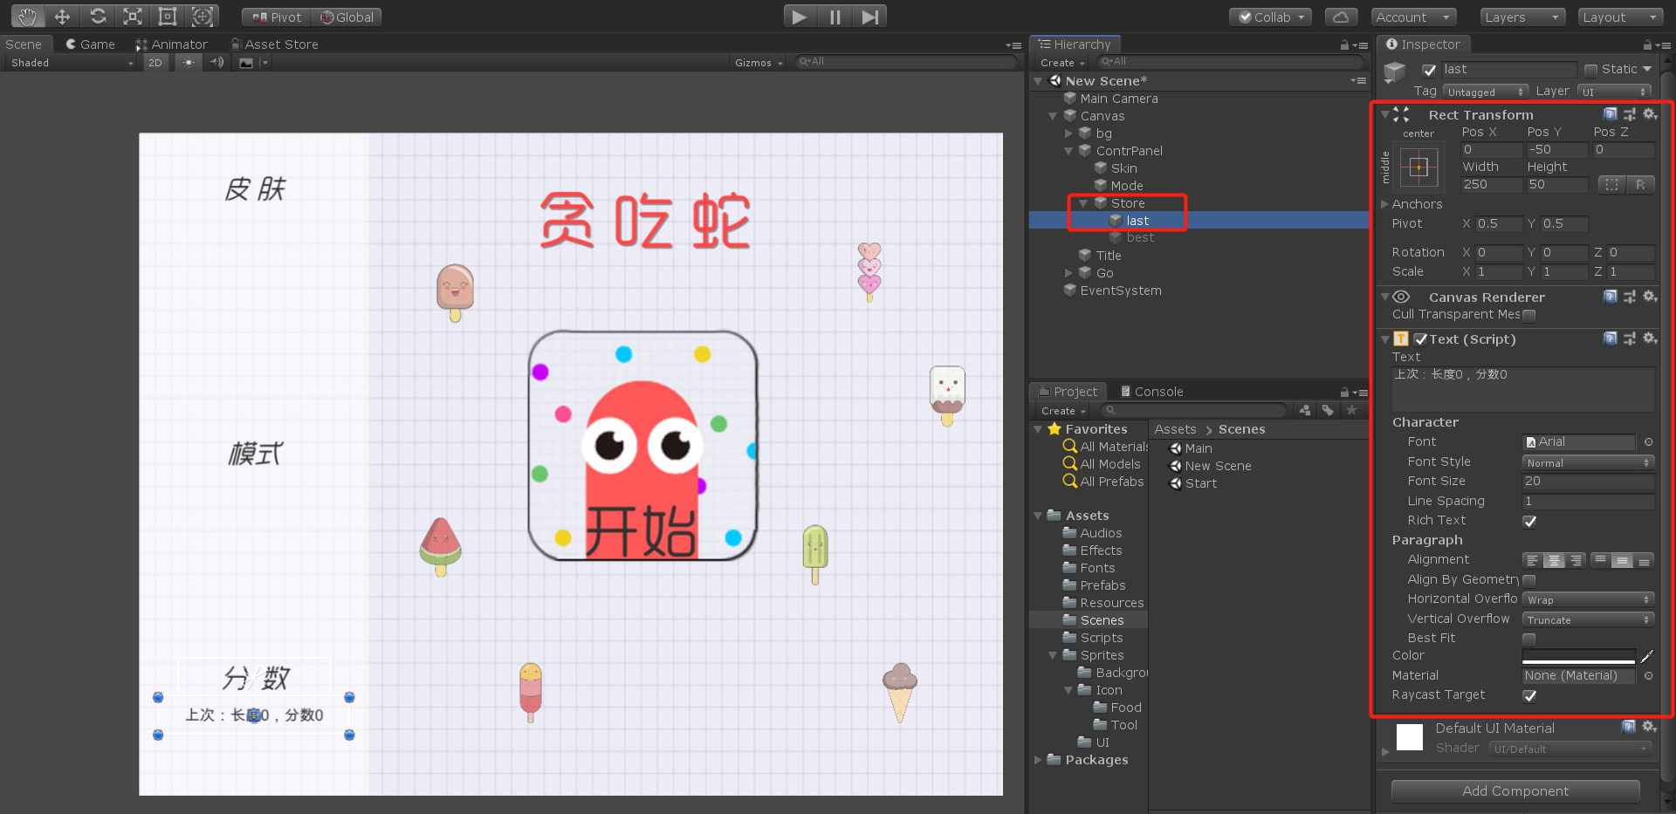
Task: Enable raw edit mode R button
Action: (x=1640, y=184)
